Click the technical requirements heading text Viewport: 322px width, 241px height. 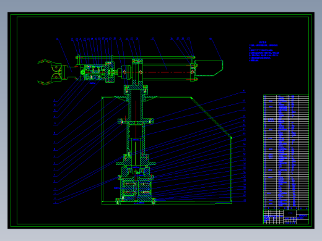click(263, 43)
